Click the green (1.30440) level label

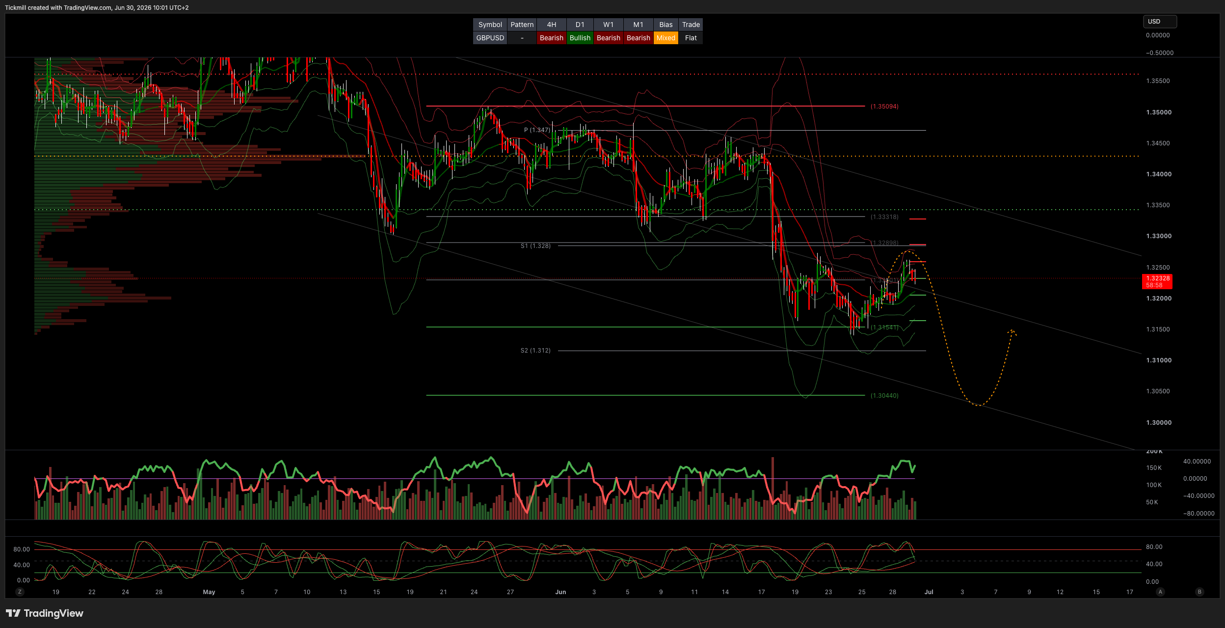click(884, 395)
